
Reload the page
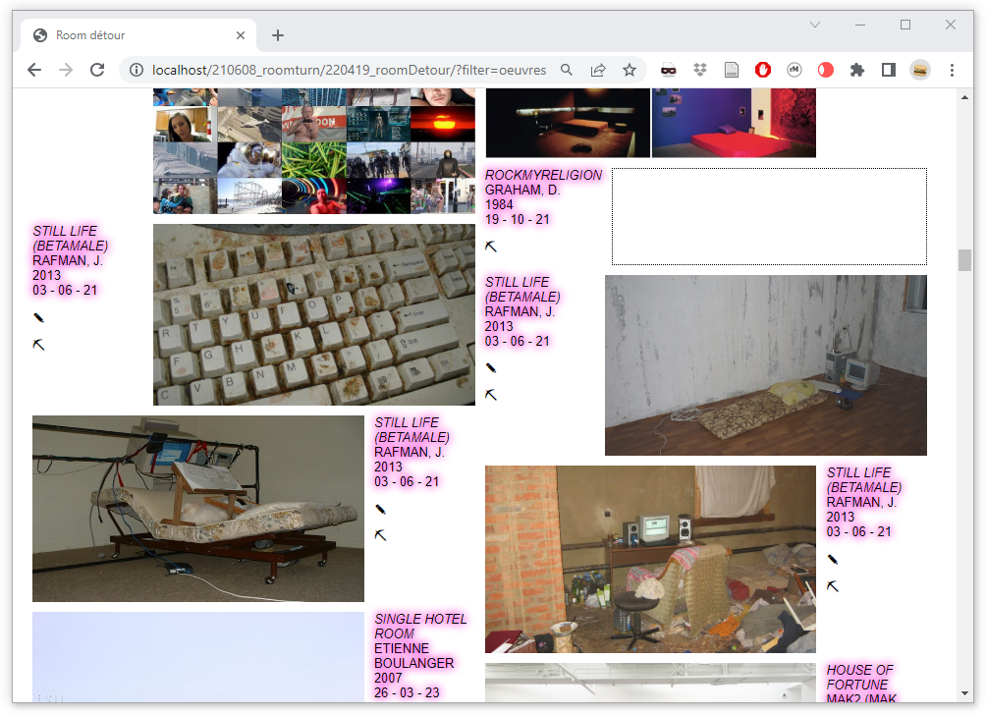(x=97, y=70)
